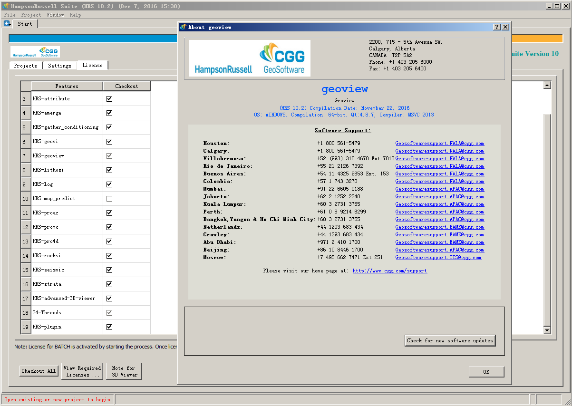Open the Netherlands support email link
This screenshot has height=406, width=572.
[x=440, y=227]
